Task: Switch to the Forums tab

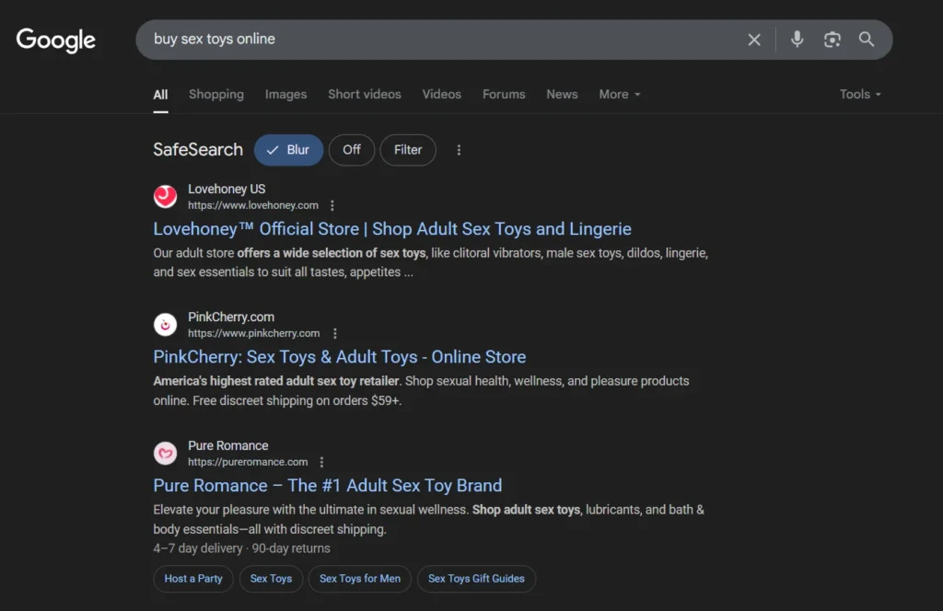Action: pyautogui.click(x=504, y=95)
